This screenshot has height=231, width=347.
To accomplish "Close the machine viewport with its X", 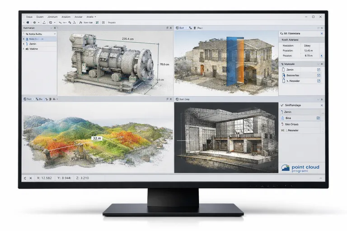I will point(171,28).
